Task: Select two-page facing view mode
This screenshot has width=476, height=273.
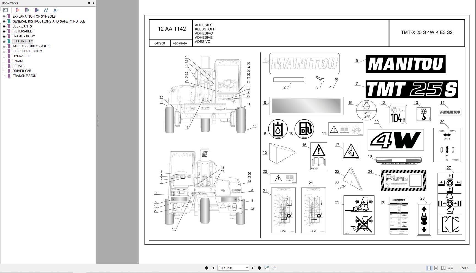Action: coord(443,268)
